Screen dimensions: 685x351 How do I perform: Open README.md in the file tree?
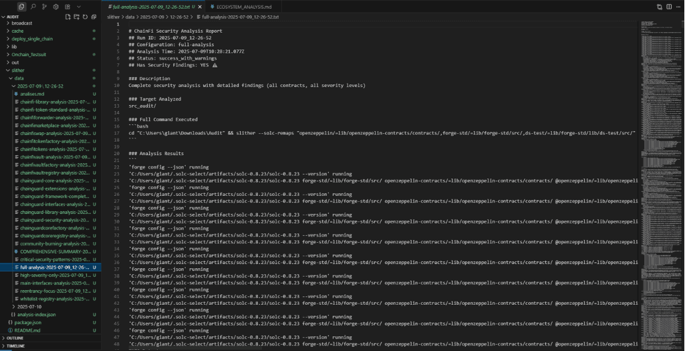point(28,330)
